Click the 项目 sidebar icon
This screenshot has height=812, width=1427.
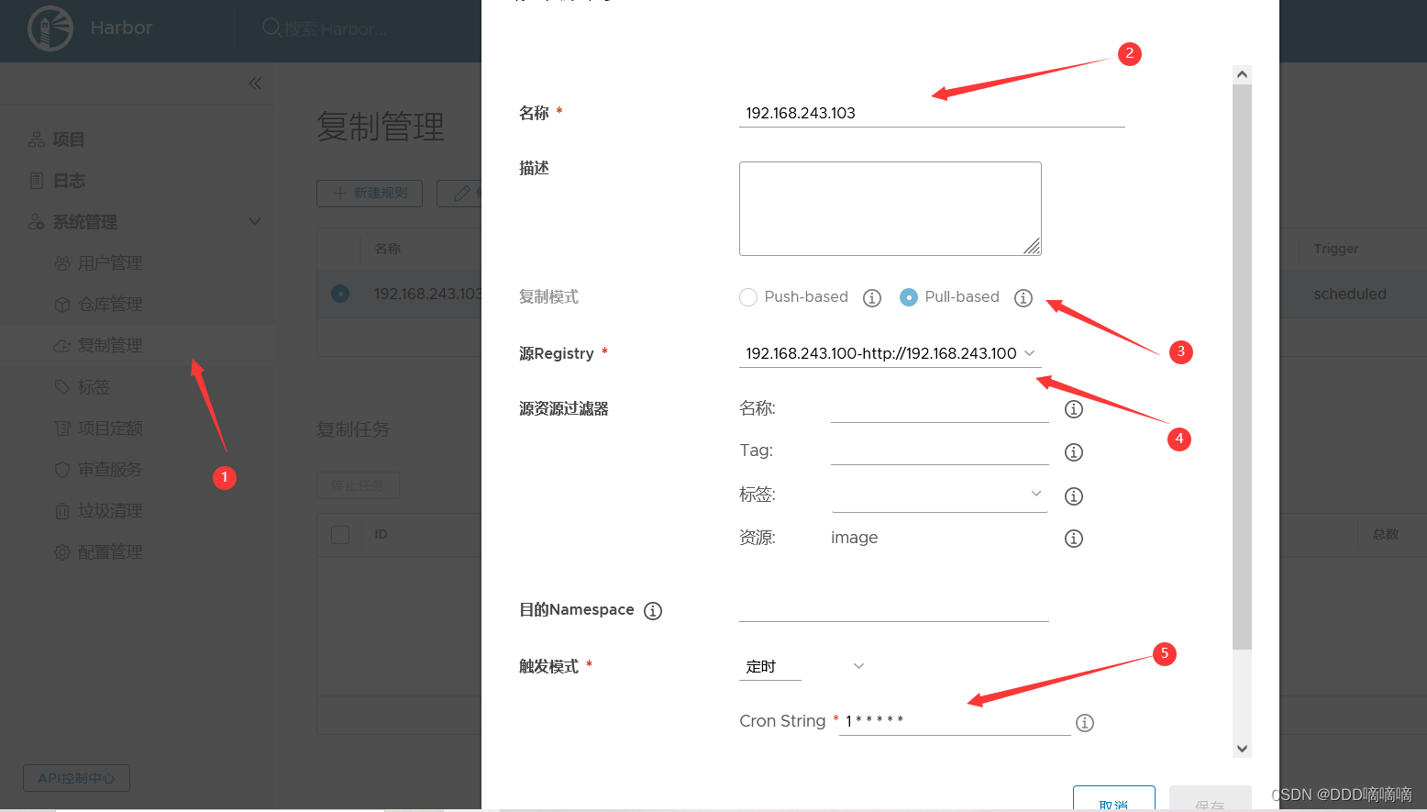point(37,139)
